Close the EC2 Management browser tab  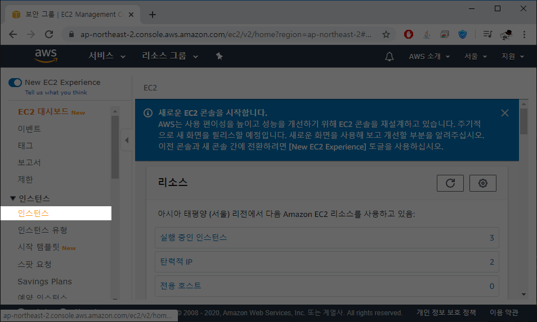tap(131, 15)
